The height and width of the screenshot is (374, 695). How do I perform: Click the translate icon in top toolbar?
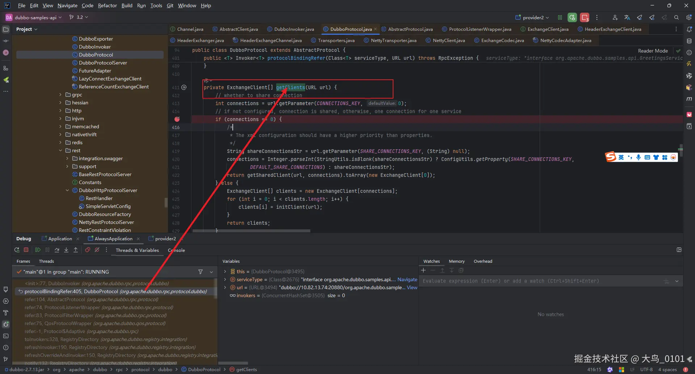click(x=627, y=17)
